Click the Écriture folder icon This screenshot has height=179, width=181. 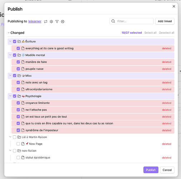coord(19,42)
